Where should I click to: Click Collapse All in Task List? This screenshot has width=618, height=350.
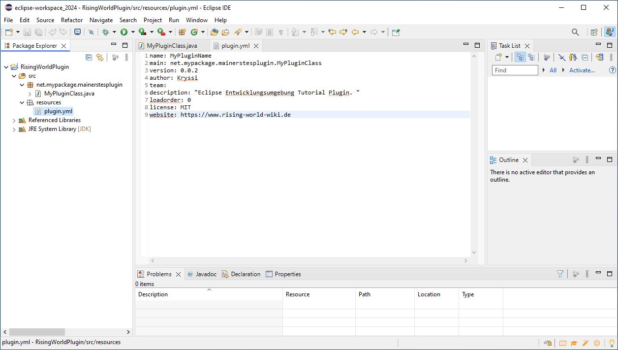(x=585, y=57)
